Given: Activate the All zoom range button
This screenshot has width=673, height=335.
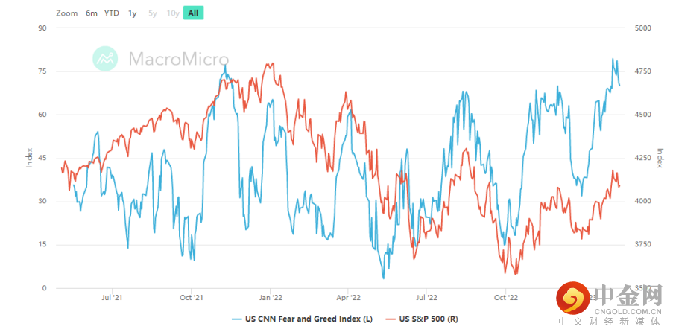Looking at the screenshot, I should [193, 13].
